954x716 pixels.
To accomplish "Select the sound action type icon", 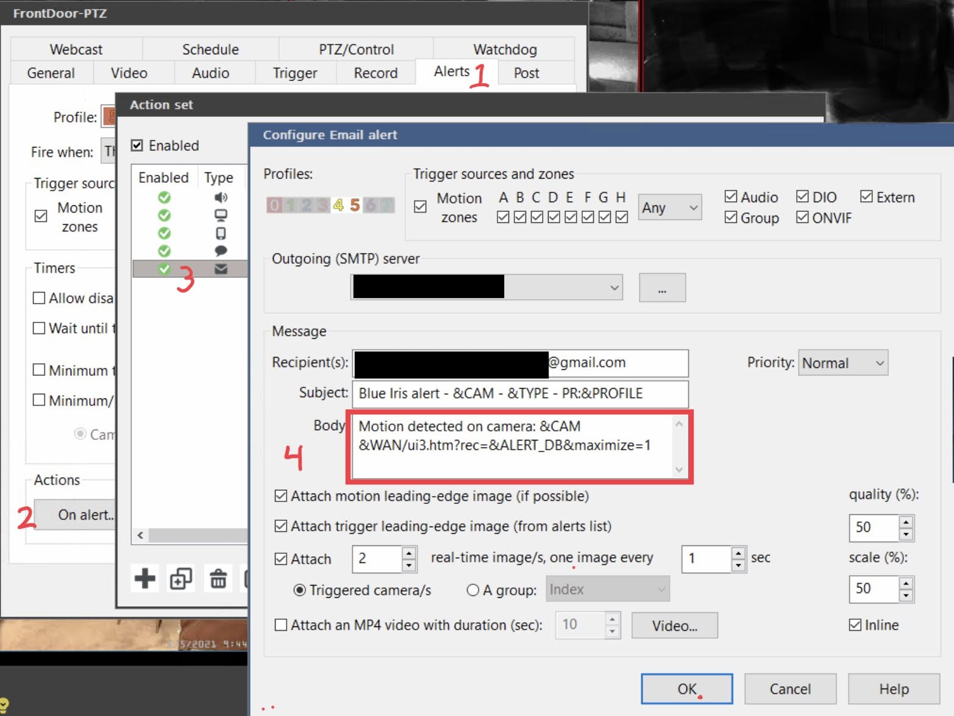I will (x=221, y=197).
